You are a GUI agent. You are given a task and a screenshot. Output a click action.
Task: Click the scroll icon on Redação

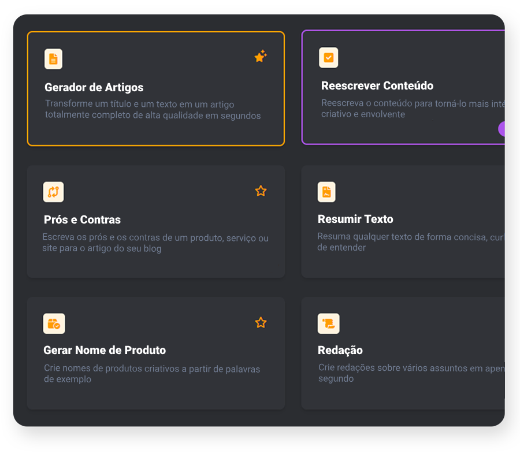(x=328, y=323)
